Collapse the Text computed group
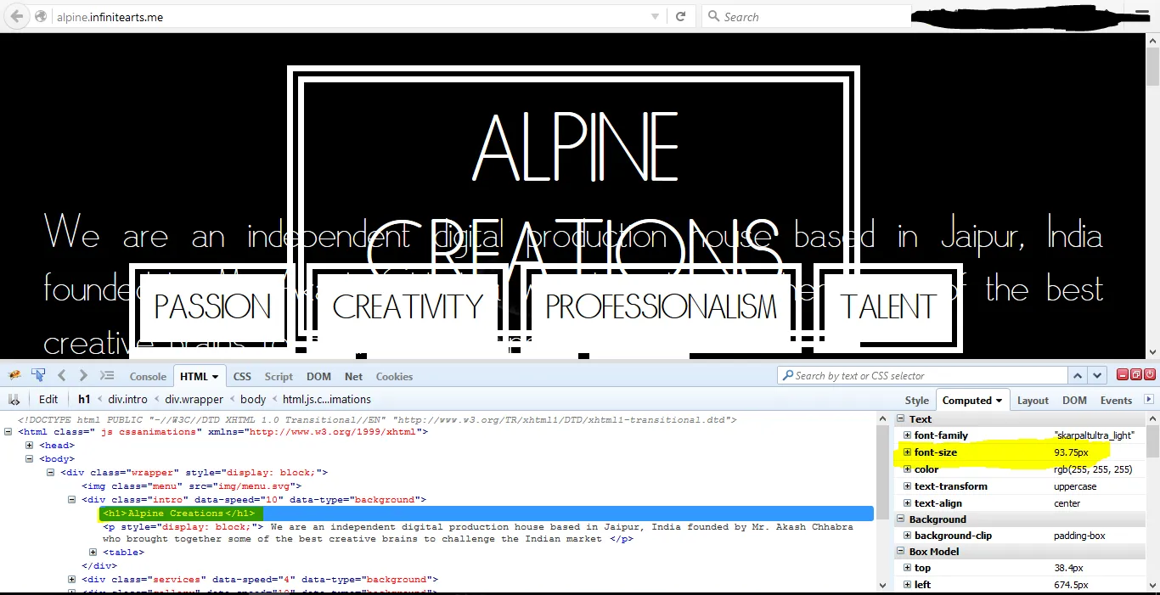1160x595 pixels. pyautogui.click(x=901, y=418)
